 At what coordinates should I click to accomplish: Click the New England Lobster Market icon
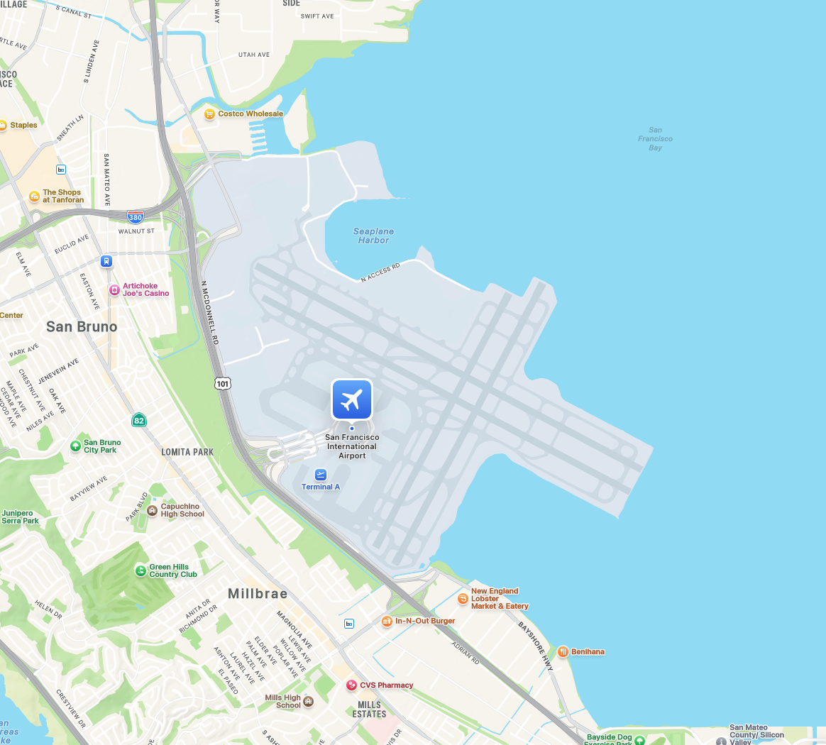pyautogui.click(x=463, y=599)
